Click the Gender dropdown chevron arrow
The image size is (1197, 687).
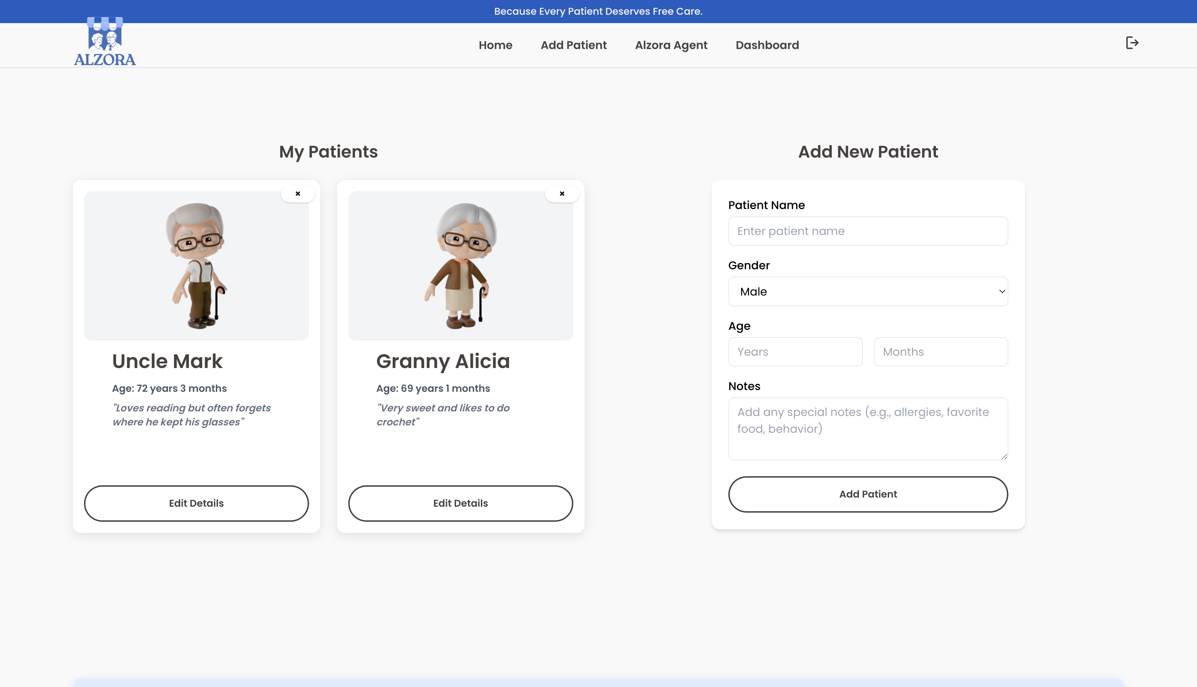(1002, 292)
